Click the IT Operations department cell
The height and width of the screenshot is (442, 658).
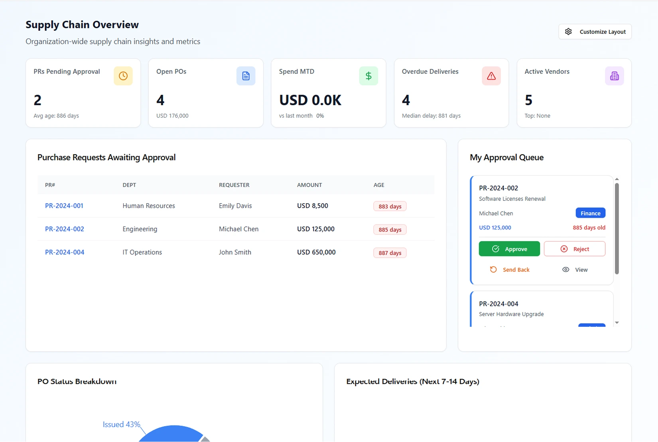142,252
